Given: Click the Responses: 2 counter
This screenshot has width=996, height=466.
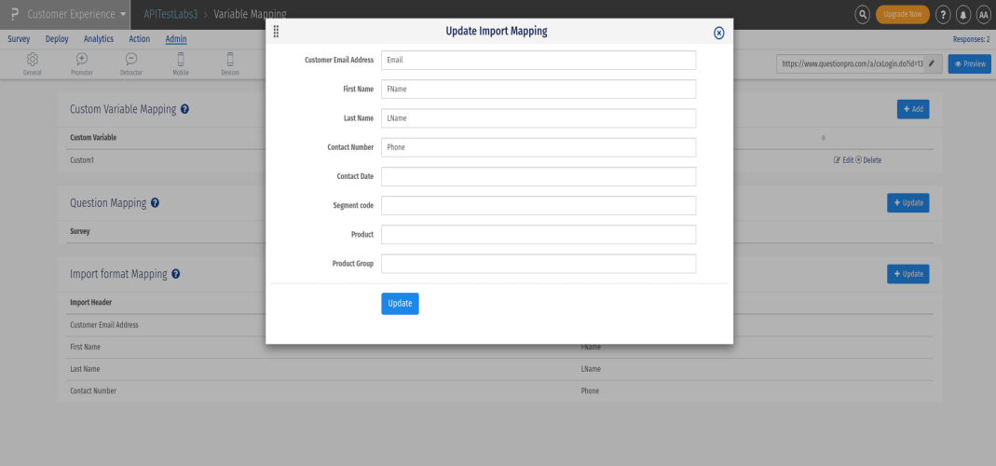Looking at the screenshot, I should click(971, 39).
